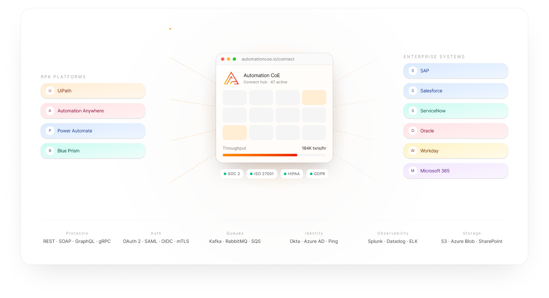549x298 pixels.
Task: Select the Salesforce enterprise system card
Action: coord(456,91)
